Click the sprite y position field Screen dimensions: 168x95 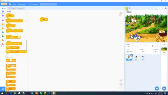pyautogui.click(x=157, y=46)
